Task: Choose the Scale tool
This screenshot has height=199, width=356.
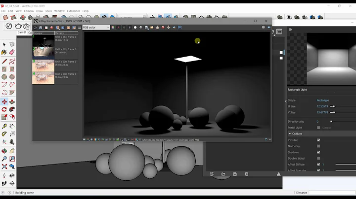Action: [4, 117]
